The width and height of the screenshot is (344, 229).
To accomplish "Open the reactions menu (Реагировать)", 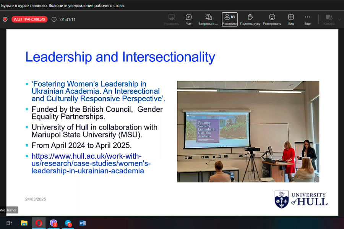I will coord(272,19).
